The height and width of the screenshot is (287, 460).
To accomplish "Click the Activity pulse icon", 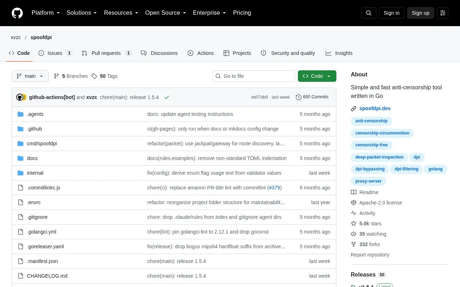I will tap(354, 213).
